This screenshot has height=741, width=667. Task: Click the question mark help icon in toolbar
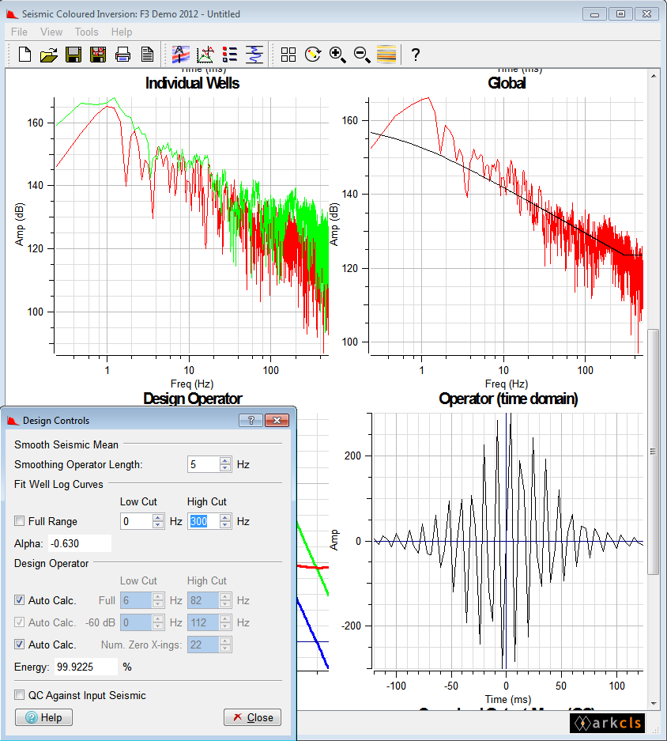click(x=415, y=55)
